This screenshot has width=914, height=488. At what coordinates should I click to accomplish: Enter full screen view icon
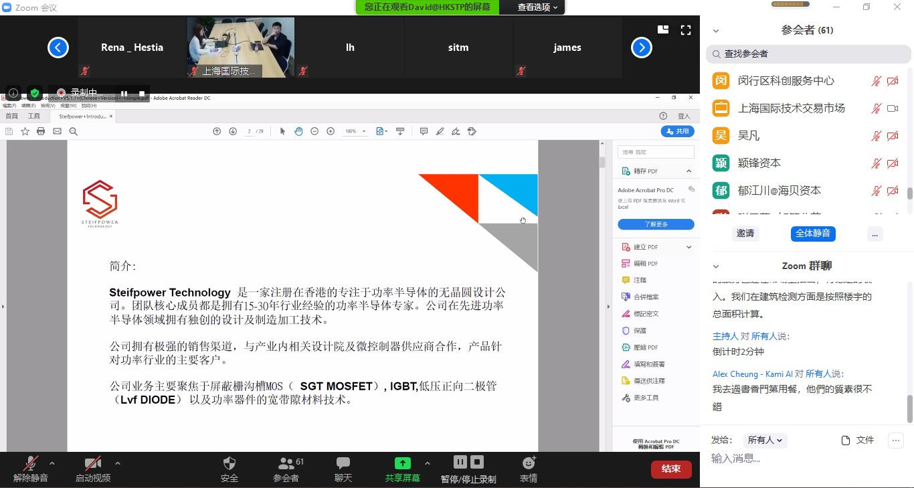click(x=686, y=30)
